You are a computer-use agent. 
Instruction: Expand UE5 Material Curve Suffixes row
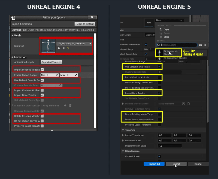(x=123, y=104)
